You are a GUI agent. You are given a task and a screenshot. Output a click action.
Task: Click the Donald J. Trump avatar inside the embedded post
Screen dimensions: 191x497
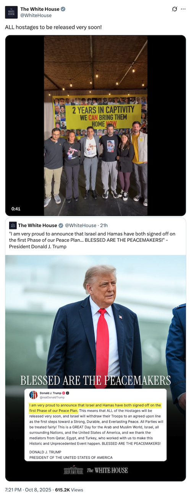tap(34, 395)
